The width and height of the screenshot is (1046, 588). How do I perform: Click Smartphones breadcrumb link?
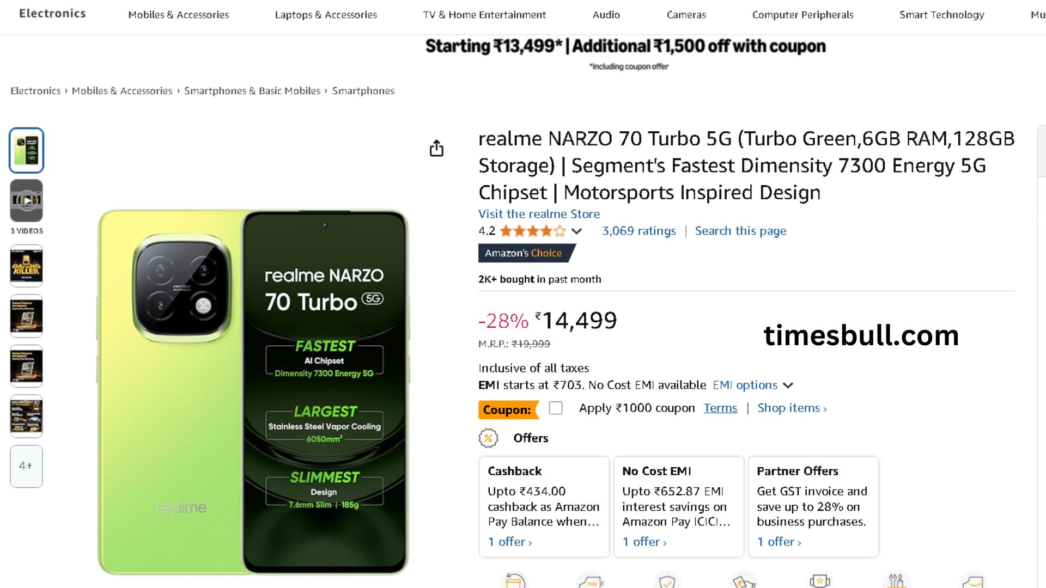363,91
